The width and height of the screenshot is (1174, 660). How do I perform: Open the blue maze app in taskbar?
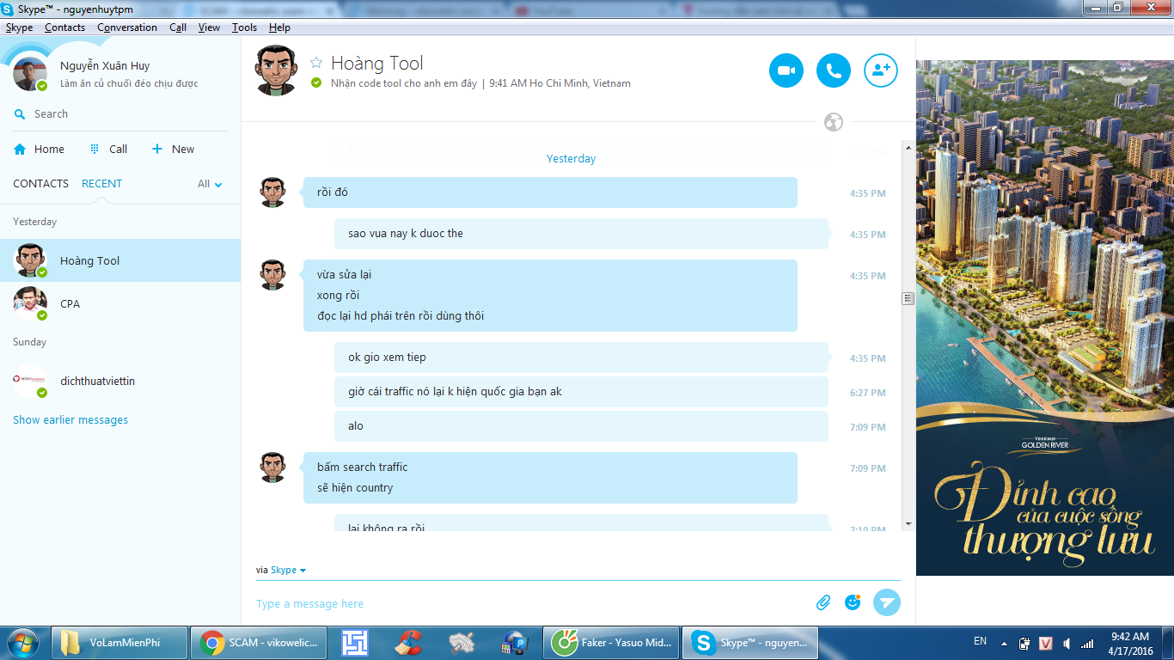[x=354, y=643]
